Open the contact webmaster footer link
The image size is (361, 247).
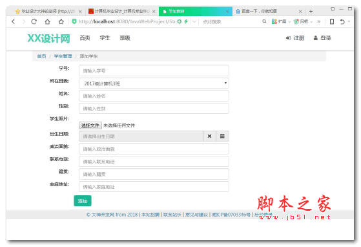pyautogui.click(x=172, y=215)
